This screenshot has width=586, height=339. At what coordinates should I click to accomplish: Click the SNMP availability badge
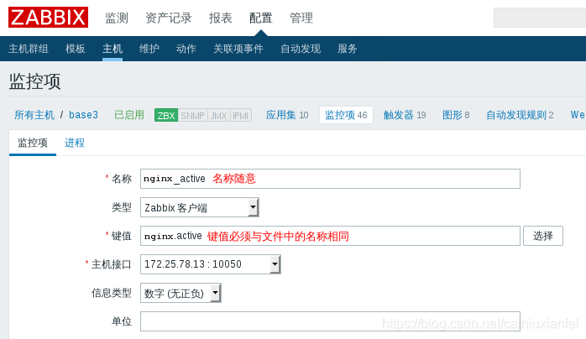pyautogui.click(x=192, y=115)
